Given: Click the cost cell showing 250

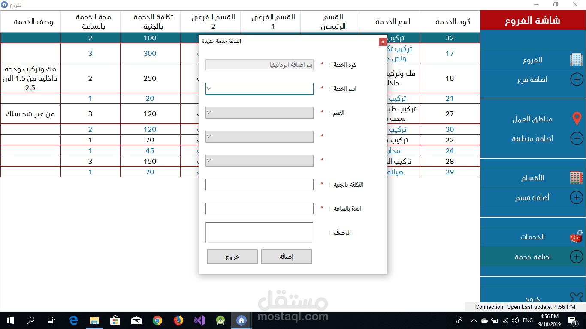Looking at the screenshot, I should (x=150, y=78).
